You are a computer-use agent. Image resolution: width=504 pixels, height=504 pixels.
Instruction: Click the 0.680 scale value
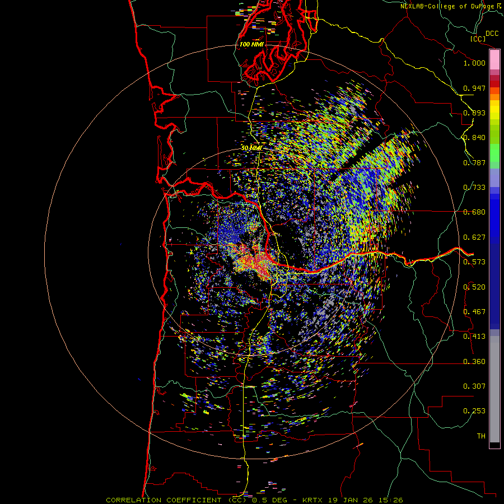coord(474,212)
